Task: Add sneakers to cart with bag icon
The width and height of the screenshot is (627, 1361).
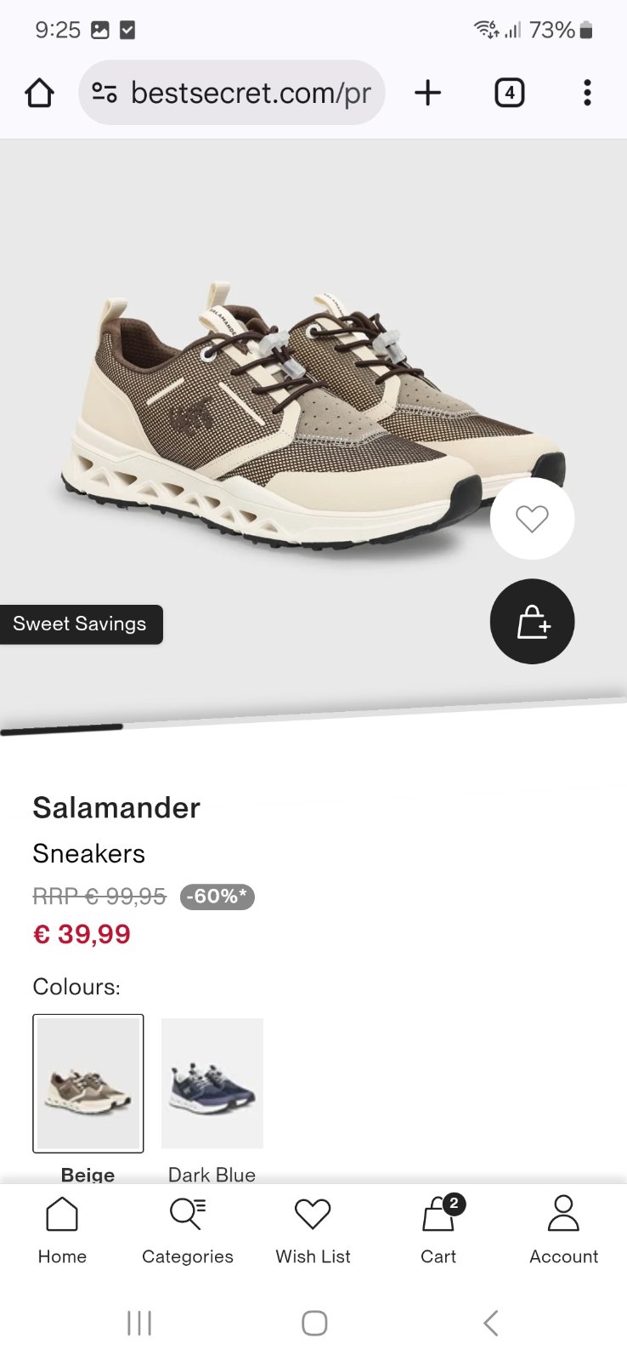Action: pyautogui.click(x=532, y=622)
